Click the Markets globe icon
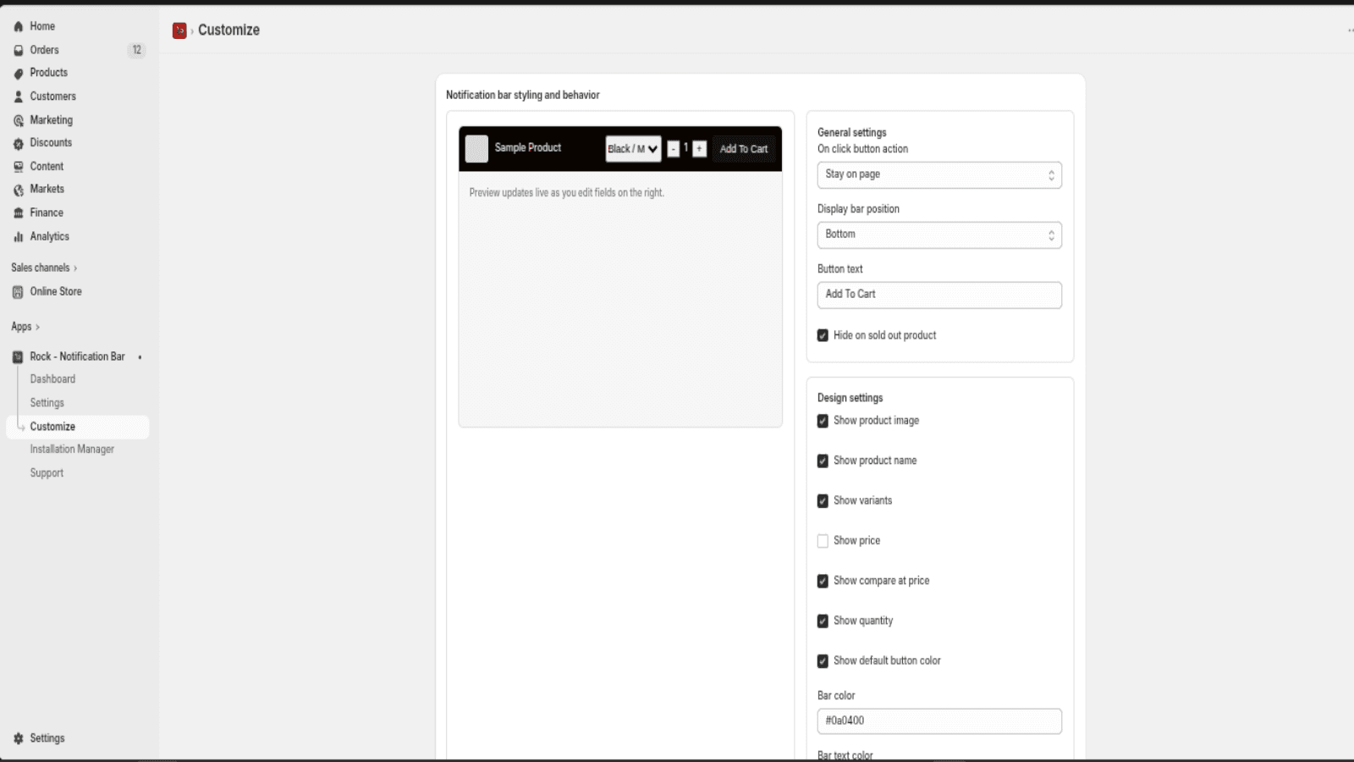Screen dimensions: 1354x762 tap(19, 190)
